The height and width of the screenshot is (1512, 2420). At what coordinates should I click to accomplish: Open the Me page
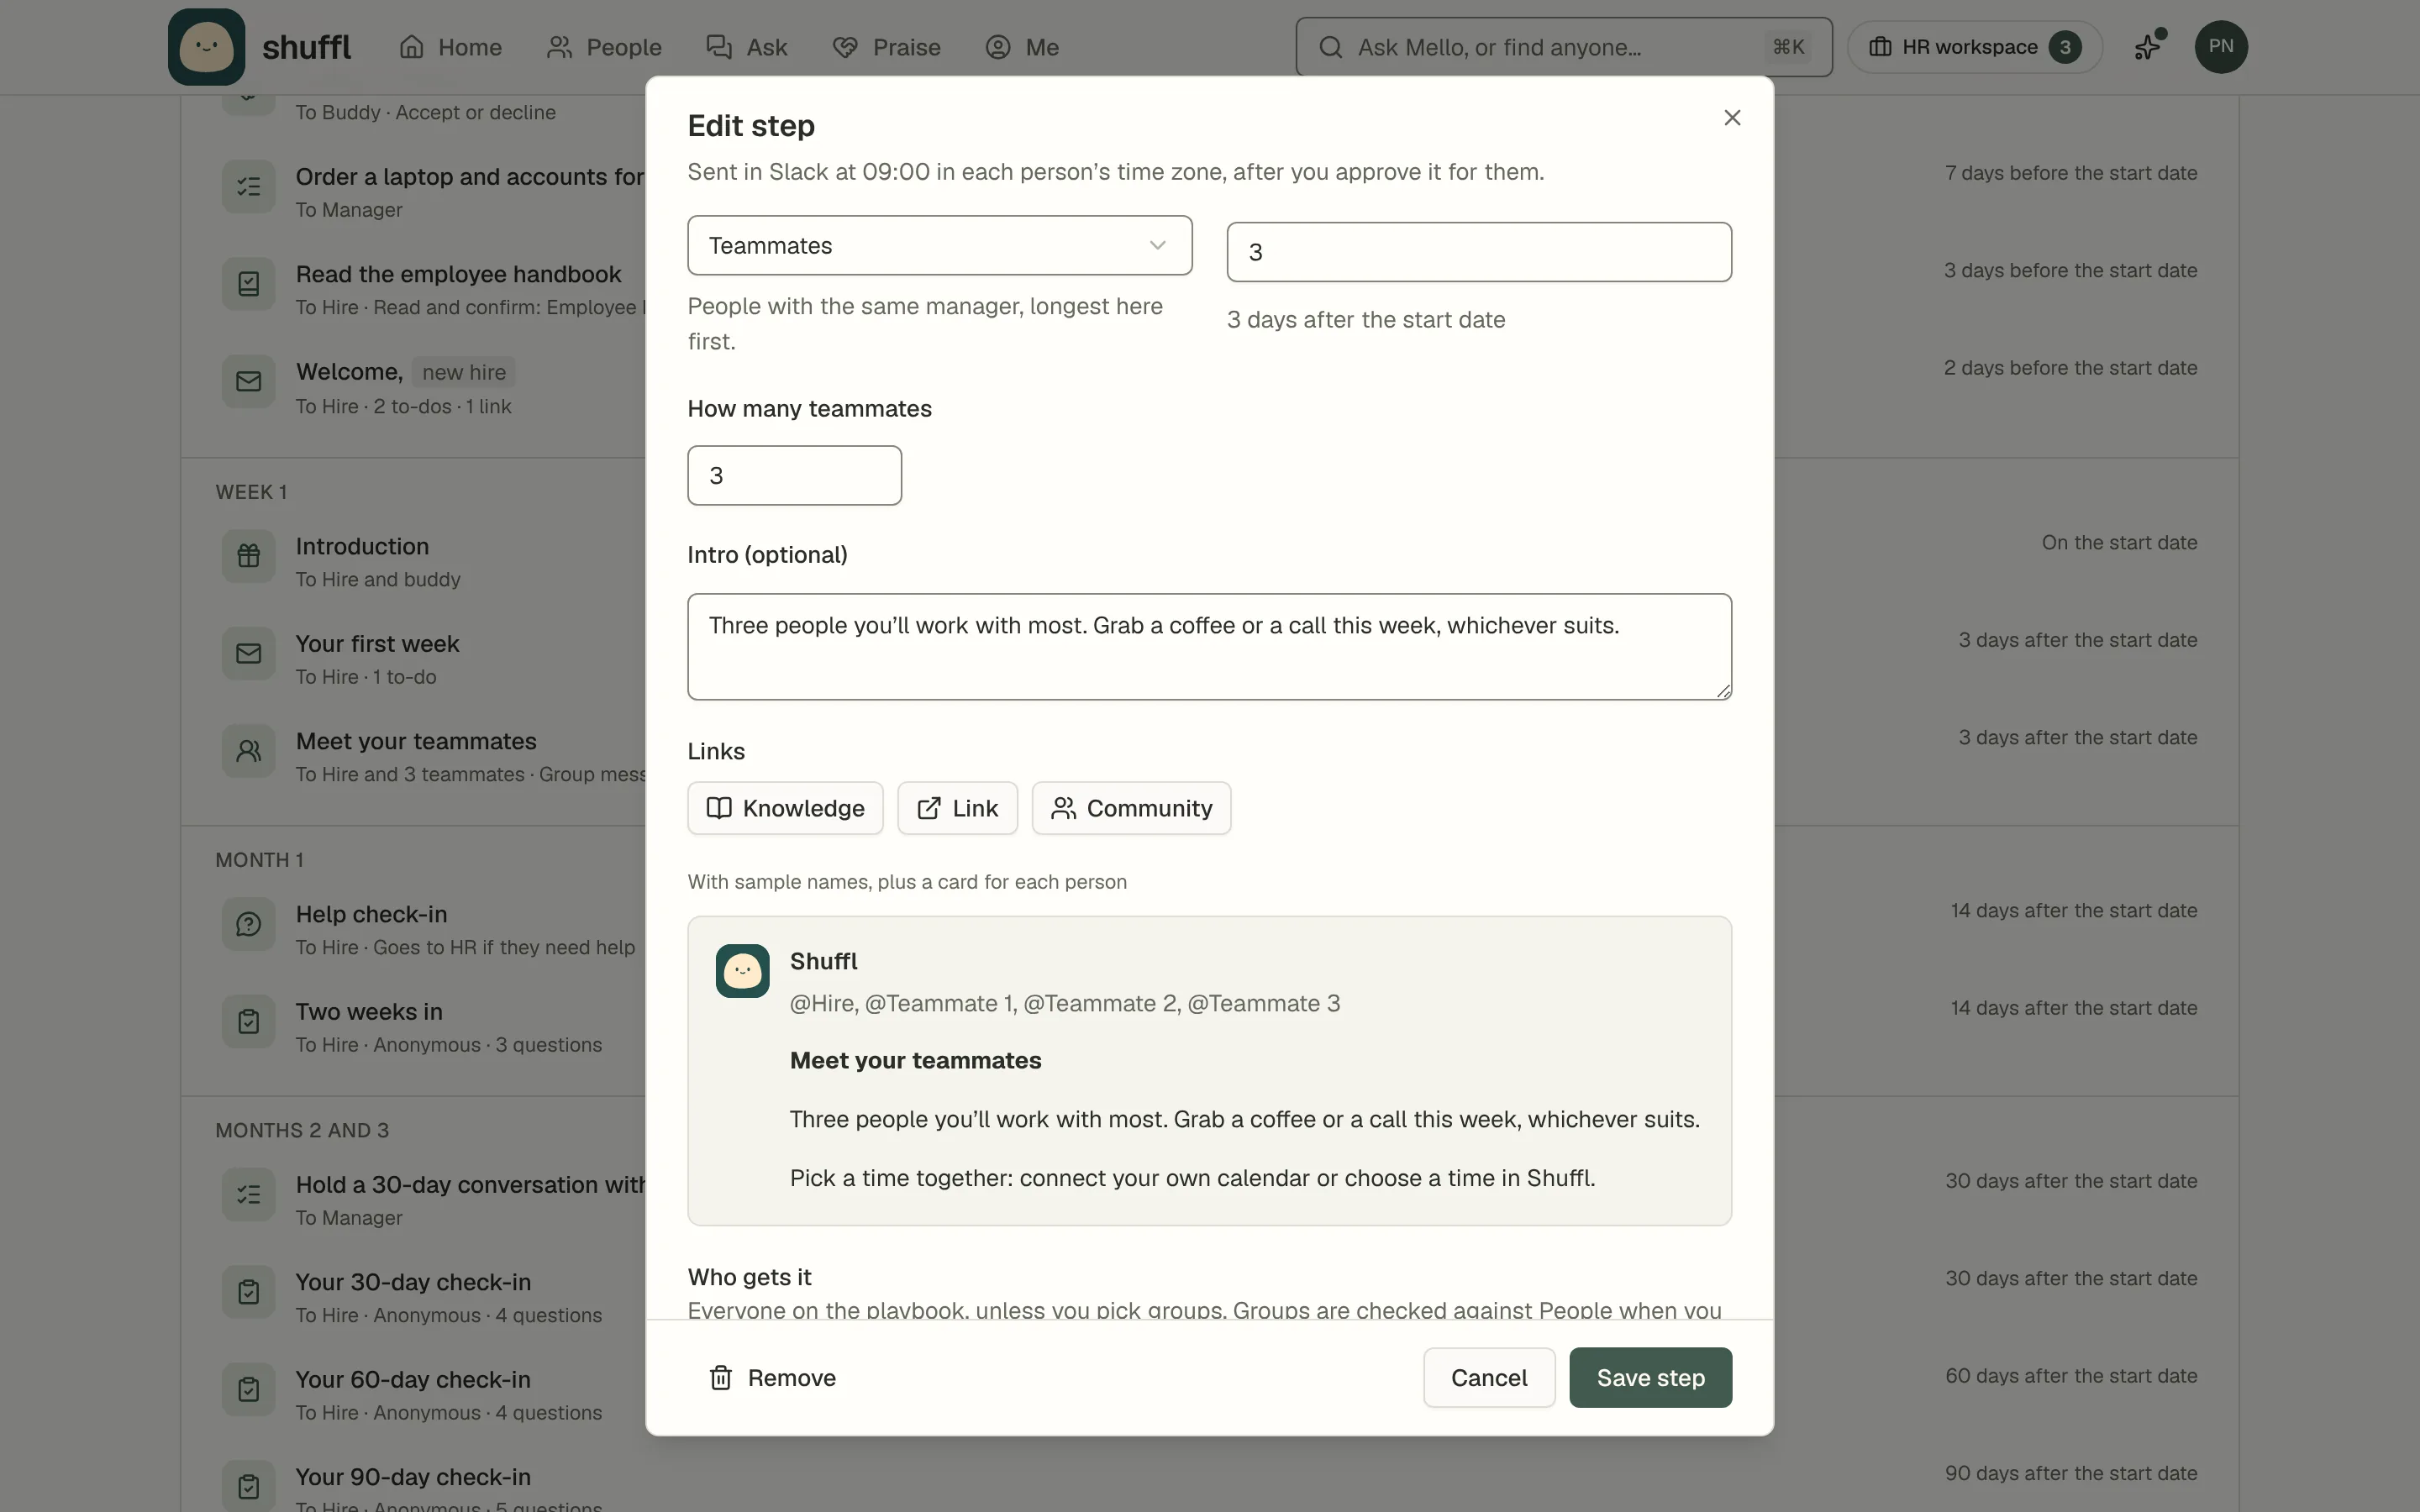[1022, 47]
